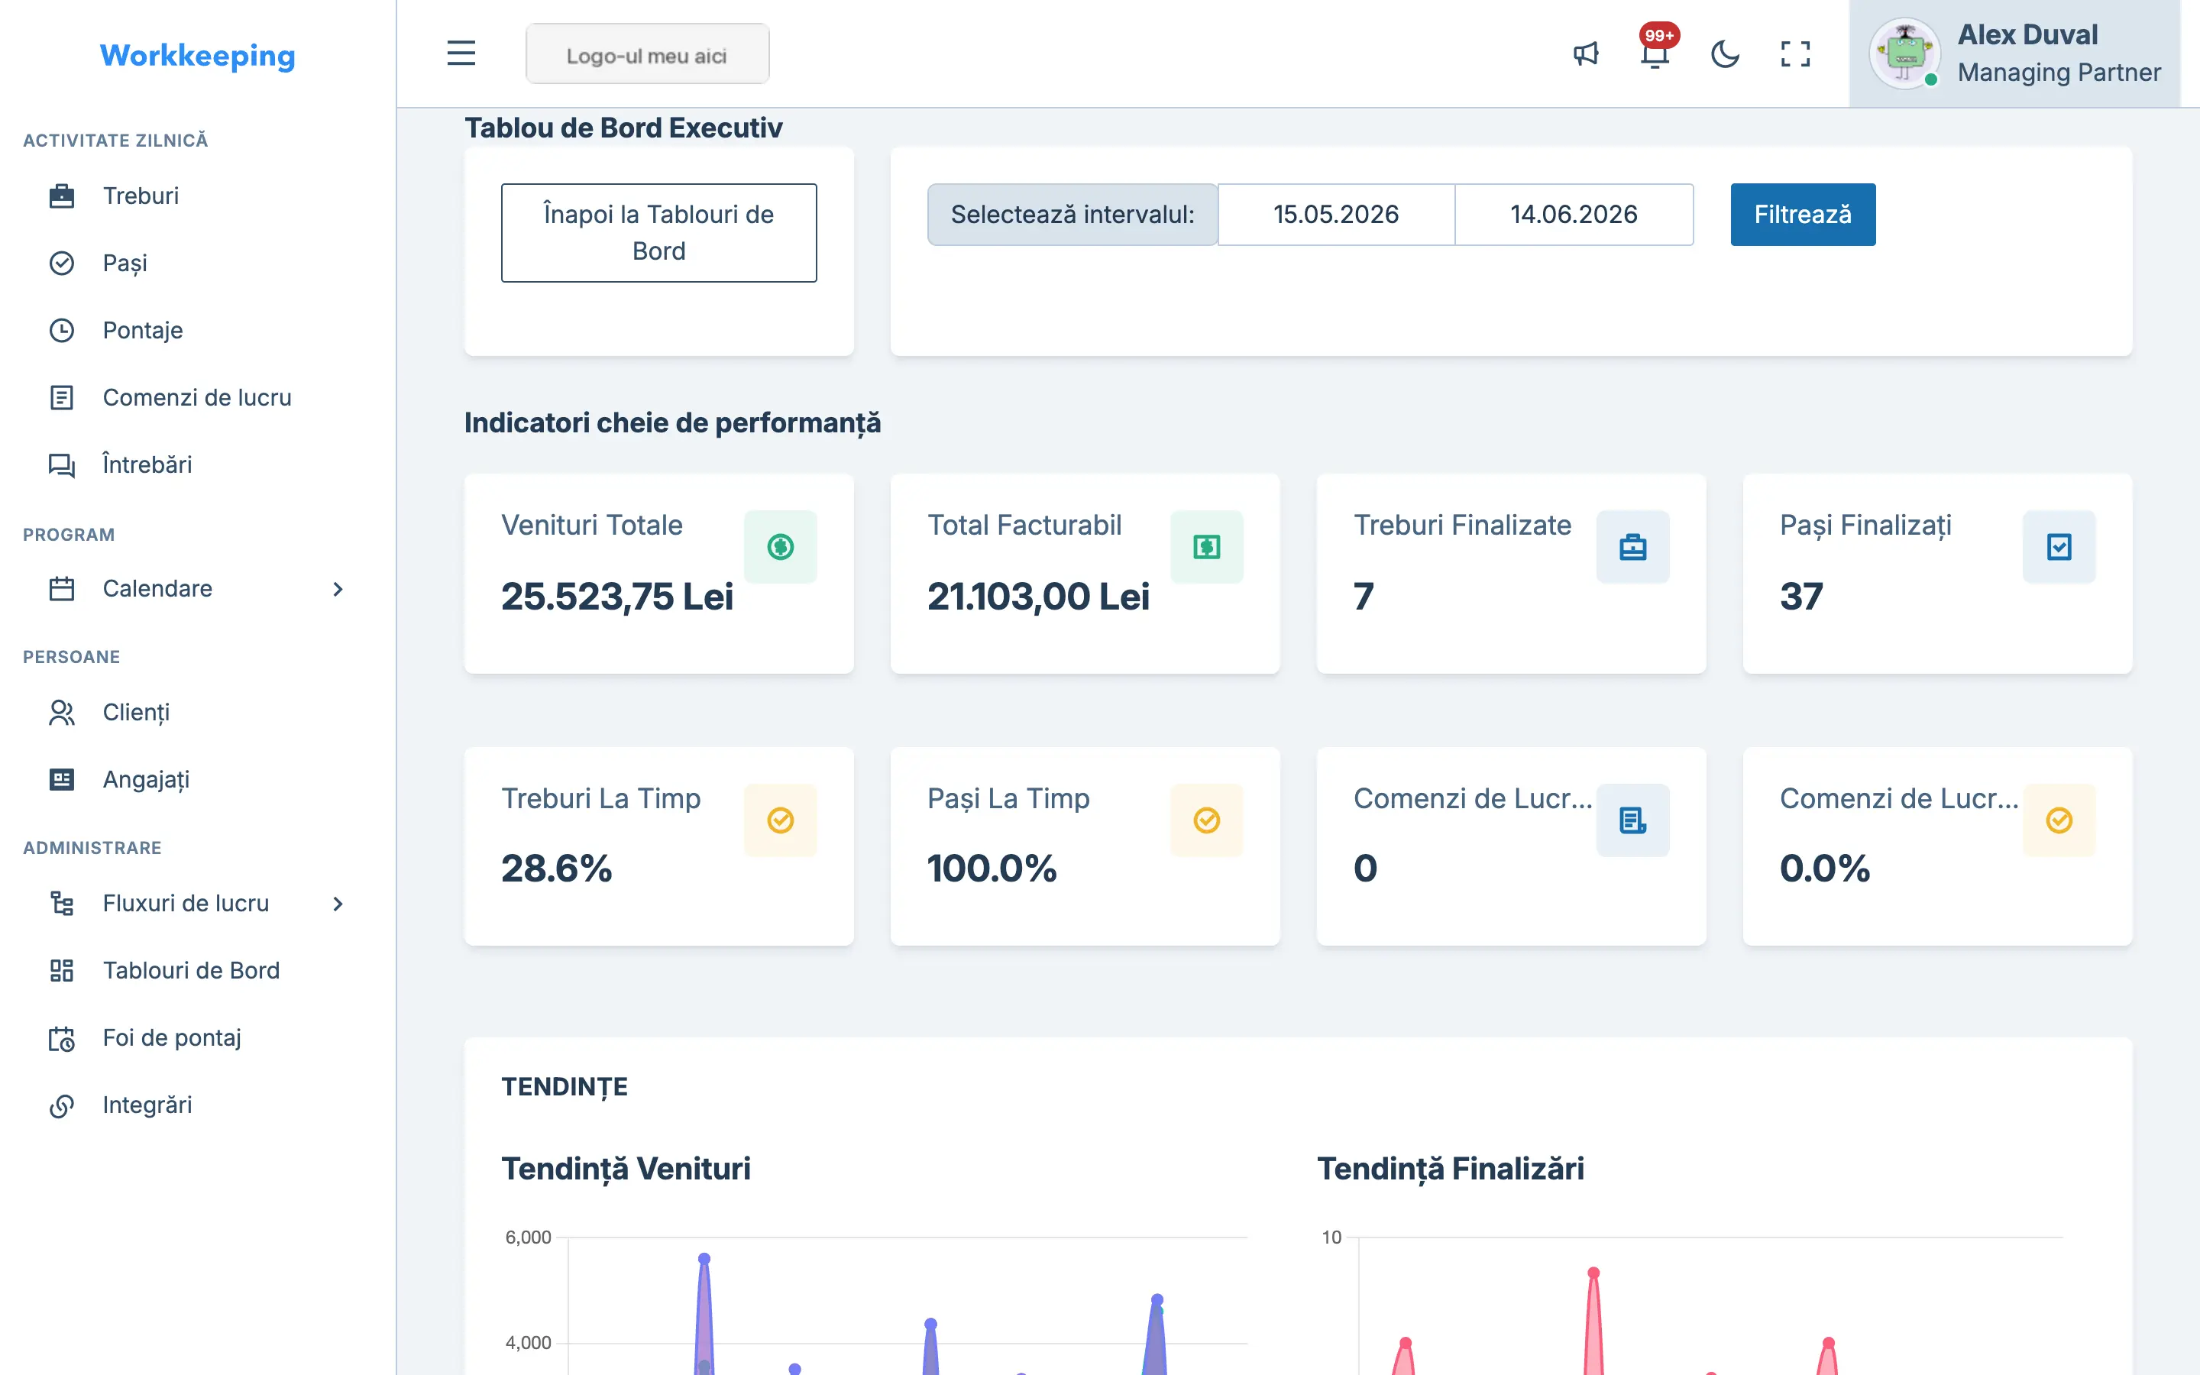Open Tablouri de Bord menu item
2200x1375 pixels.
pyautogui.click(x=191, y=970)
